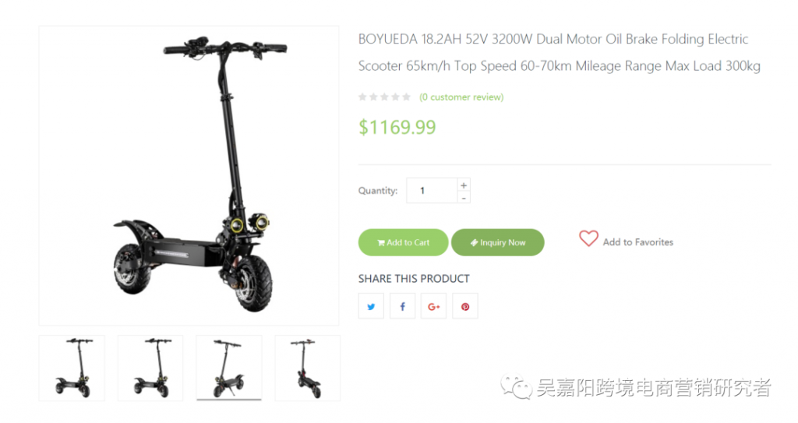
Task: Open the customer review link
Action: click(x=461, y=97)
